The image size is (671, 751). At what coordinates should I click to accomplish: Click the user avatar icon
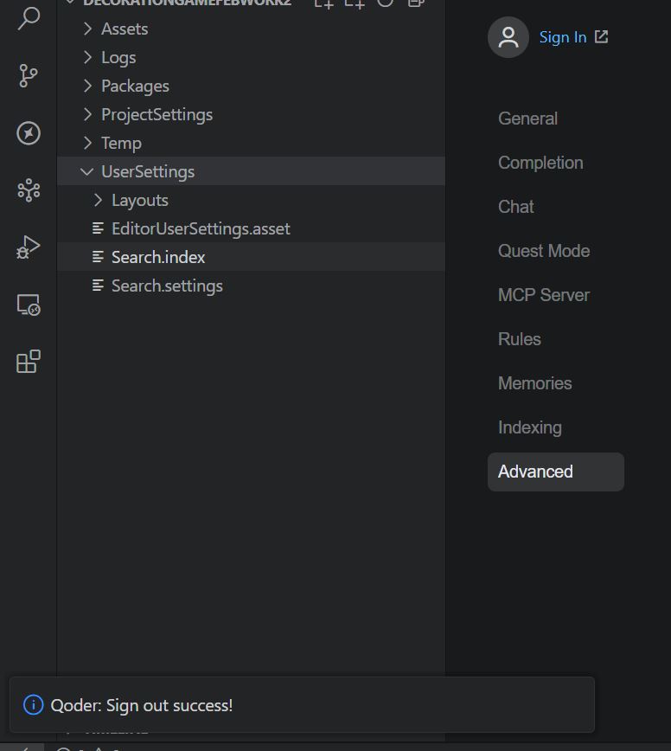(x=508, y=37)
